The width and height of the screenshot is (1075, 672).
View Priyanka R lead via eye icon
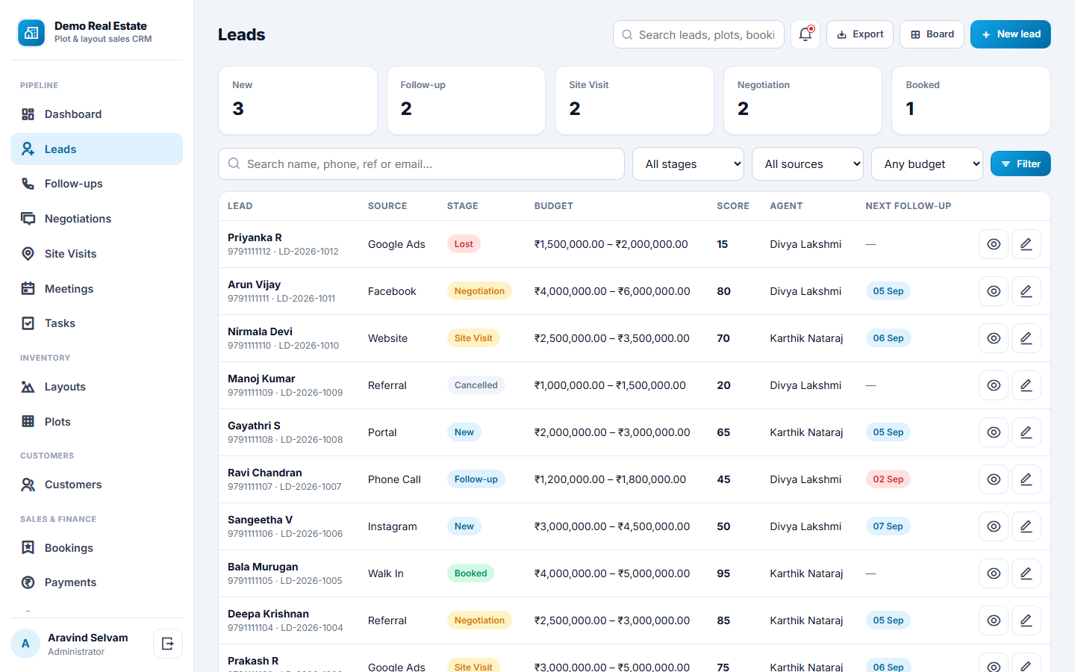[x=994, y=244]
